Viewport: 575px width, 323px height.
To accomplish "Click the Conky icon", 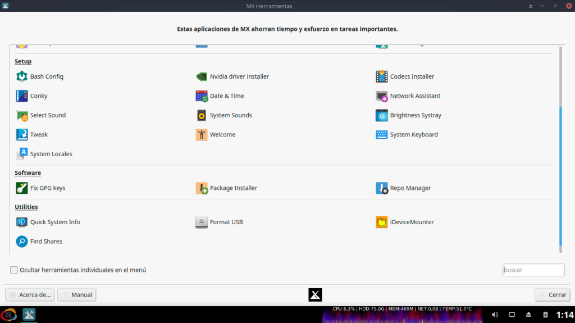I will tap(22, 96).
